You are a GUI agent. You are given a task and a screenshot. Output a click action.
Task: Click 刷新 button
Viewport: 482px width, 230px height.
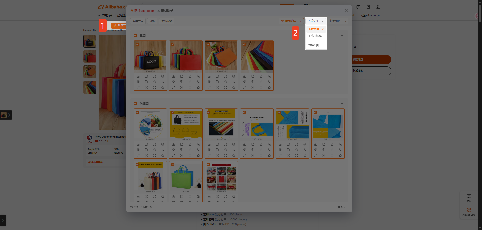tap(152, 21)
